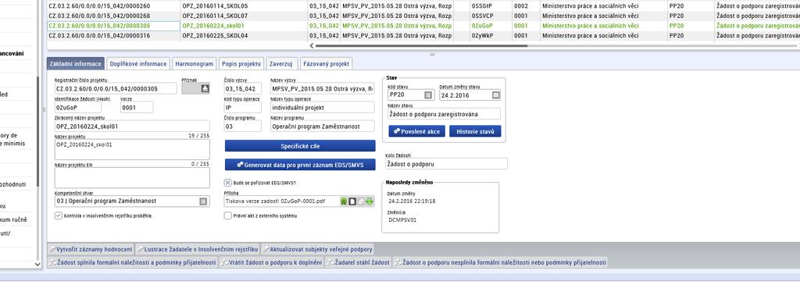The height and width of the screenshot is (282, 800).
Task: Click the OPZ_20160114_SKOL07 cell
Action: pyautogui.click(x=244, y=16)
